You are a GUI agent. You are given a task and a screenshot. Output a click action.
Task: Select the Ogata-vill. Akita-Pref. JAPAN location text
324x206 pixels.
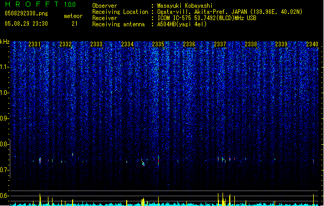click(230, 12)
